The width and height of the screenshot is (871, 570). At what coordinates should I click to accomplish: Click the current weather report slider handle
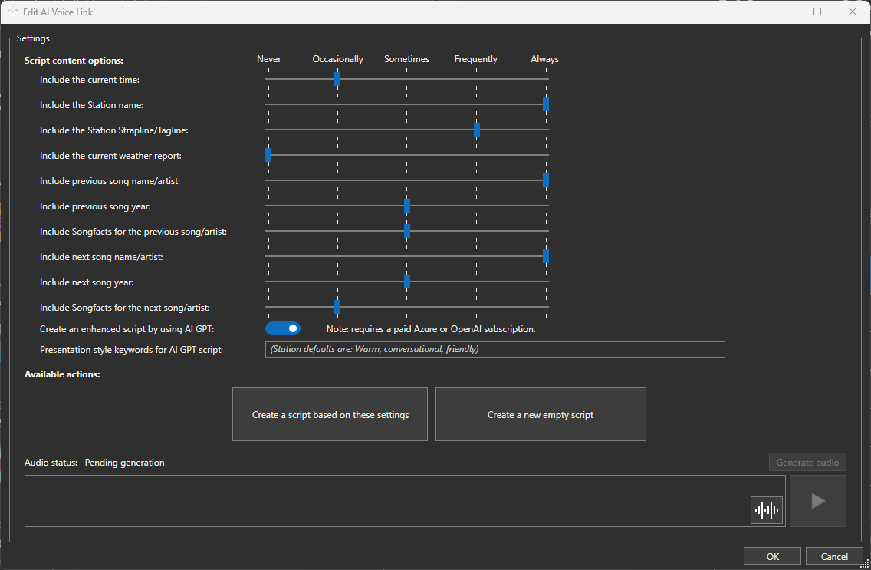pos(268,155)
